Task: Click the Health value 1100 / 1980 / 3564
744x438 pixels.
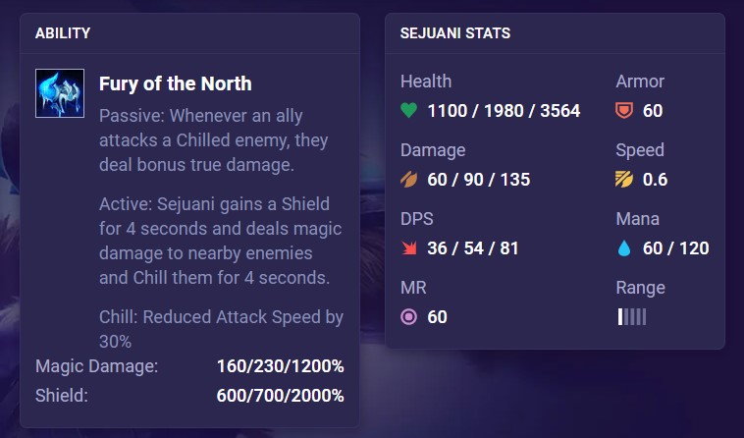Action: pyautogui.click(x=504, y=111)
